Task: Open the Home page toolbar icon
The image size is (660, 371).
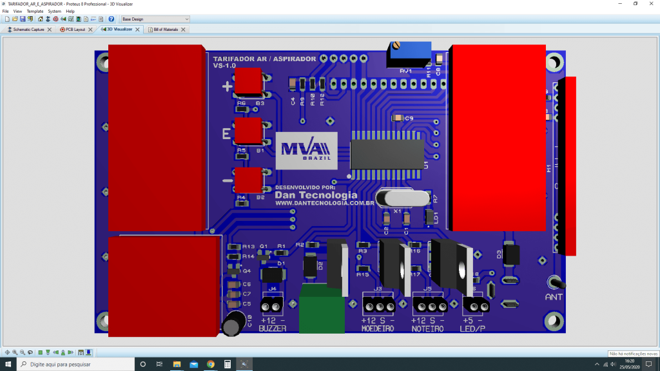Action: 40,19
